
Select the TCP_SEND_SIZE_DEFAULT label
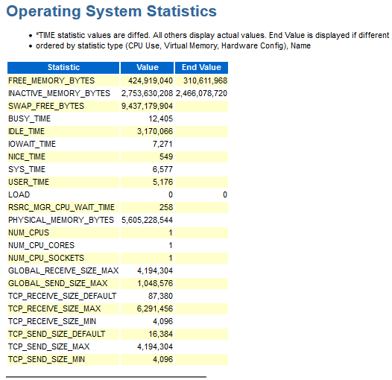[57, 334]
